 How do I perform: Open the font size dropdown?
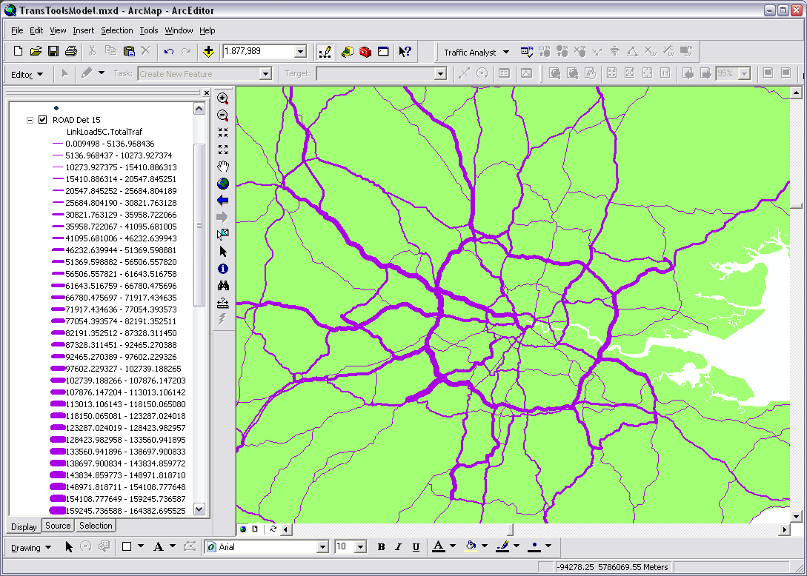(360, 547)
